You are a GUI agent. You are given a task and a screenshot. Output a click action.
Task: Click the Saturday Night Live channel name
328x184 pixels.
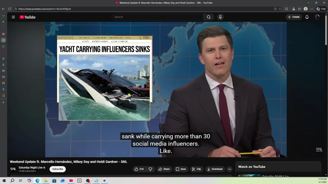[31, 168]
